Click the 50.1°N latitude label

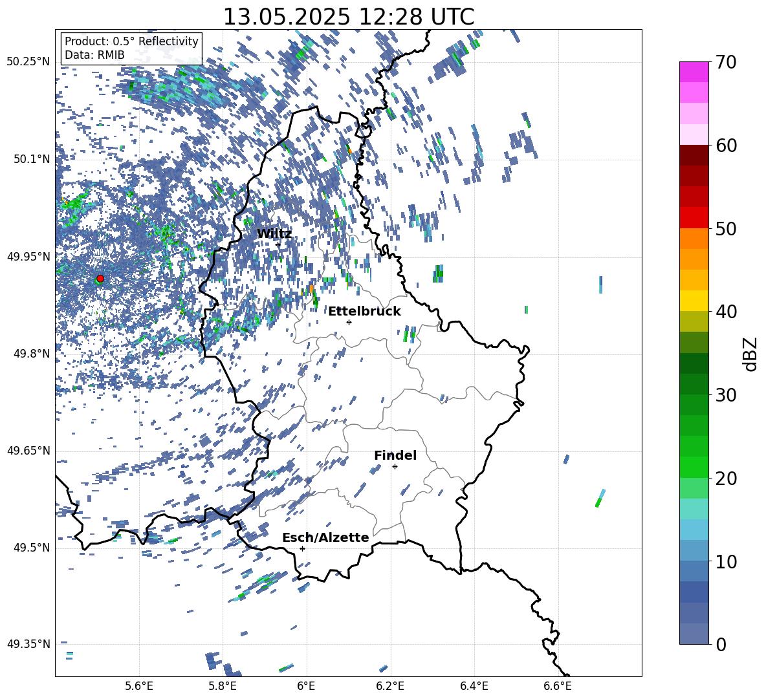point(32,159)
